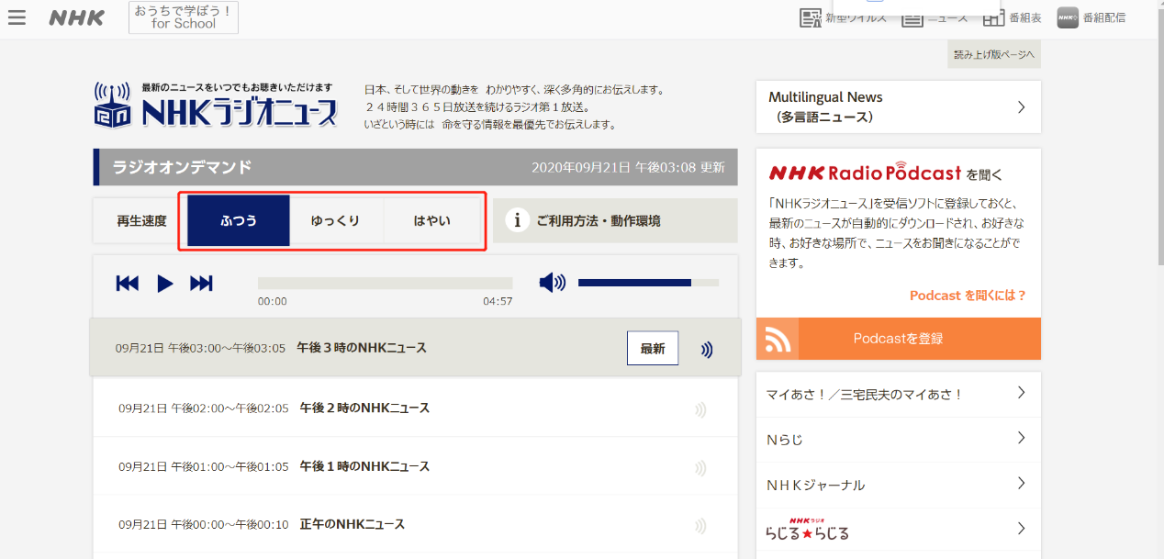Open NHKジャーナル link

click(x=899, y=485)
